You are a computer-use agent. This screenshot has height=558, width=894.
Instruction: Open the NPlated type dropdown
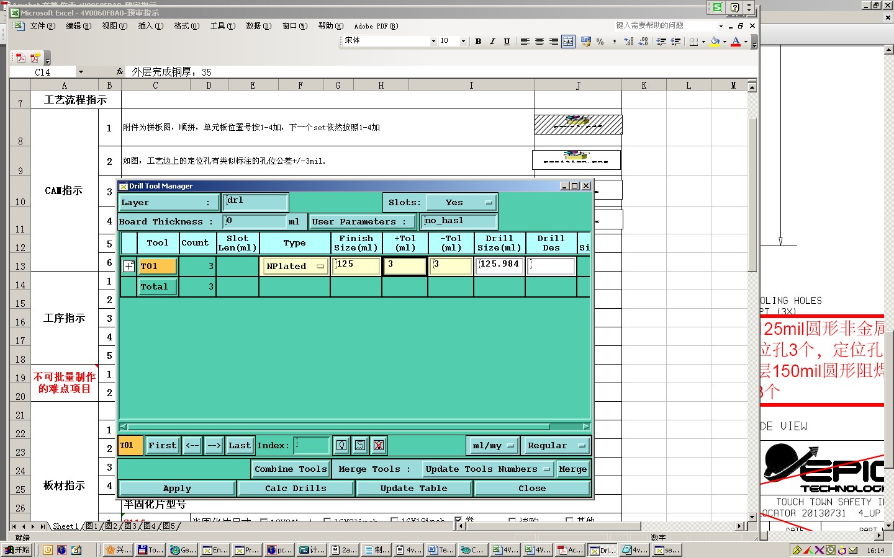click(296, 266)
